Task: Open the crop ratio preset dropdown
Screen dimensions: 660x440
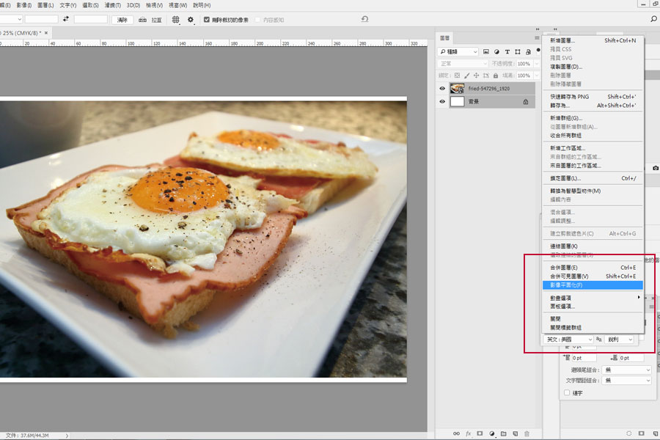Action: pyautogui.click(x=11, y=19)
